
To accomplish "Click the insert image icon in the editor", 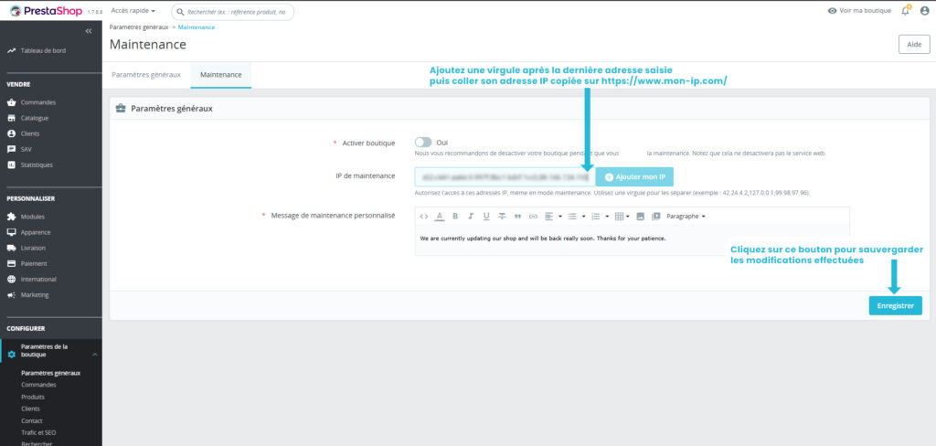I will [641, 216].
